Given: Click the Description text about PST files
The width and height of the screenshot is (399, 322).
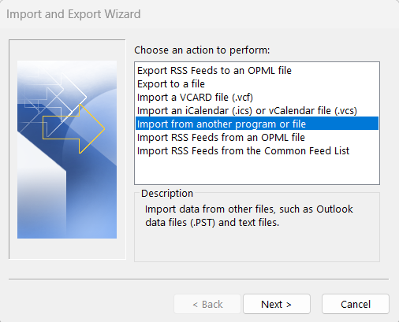Looking at the screenshot, I should tap(249, 216).
